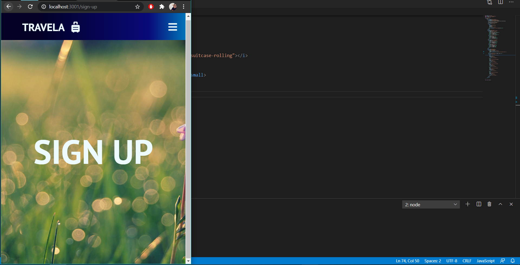Viewport: 520px width, 265px height.
Task: Open the '2: node' terminal dropdown
Action: pyautogui.click(x=431, y=204)
